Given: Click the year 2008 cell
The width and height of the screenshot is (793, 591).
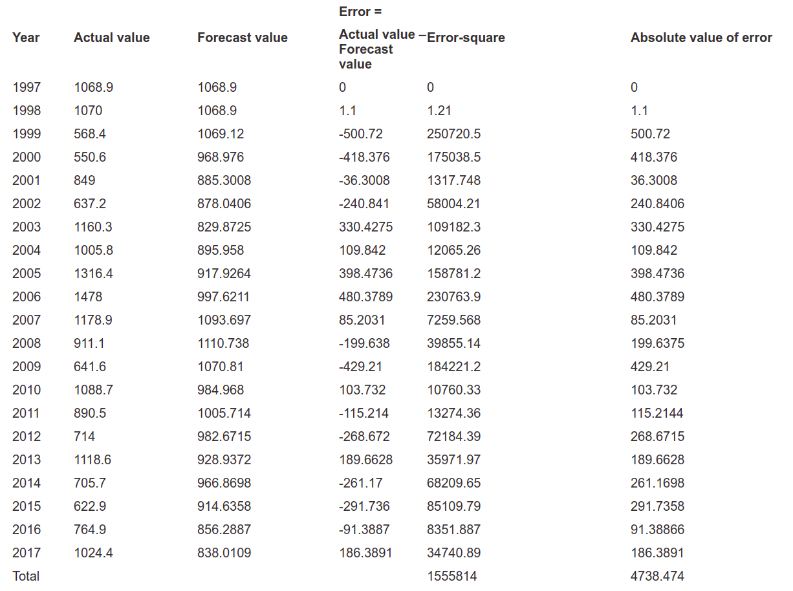Looking at the screenshot, I should (27, 343).
